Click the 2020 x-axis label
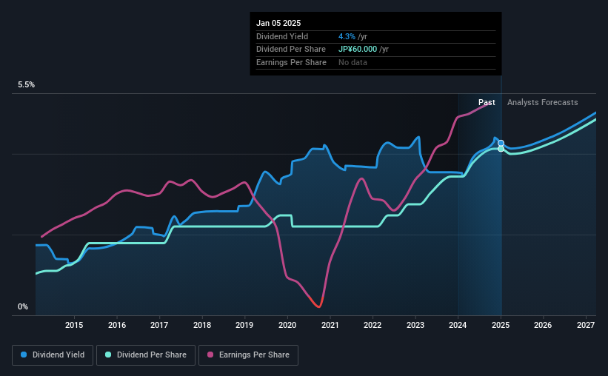The image size is (608, 376). pos(287,325)
